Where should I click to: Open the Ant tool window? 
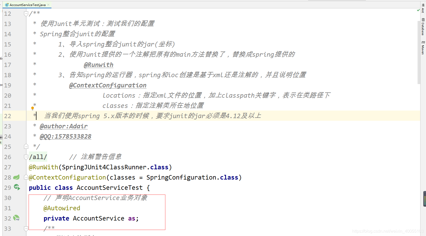point(423,8)
